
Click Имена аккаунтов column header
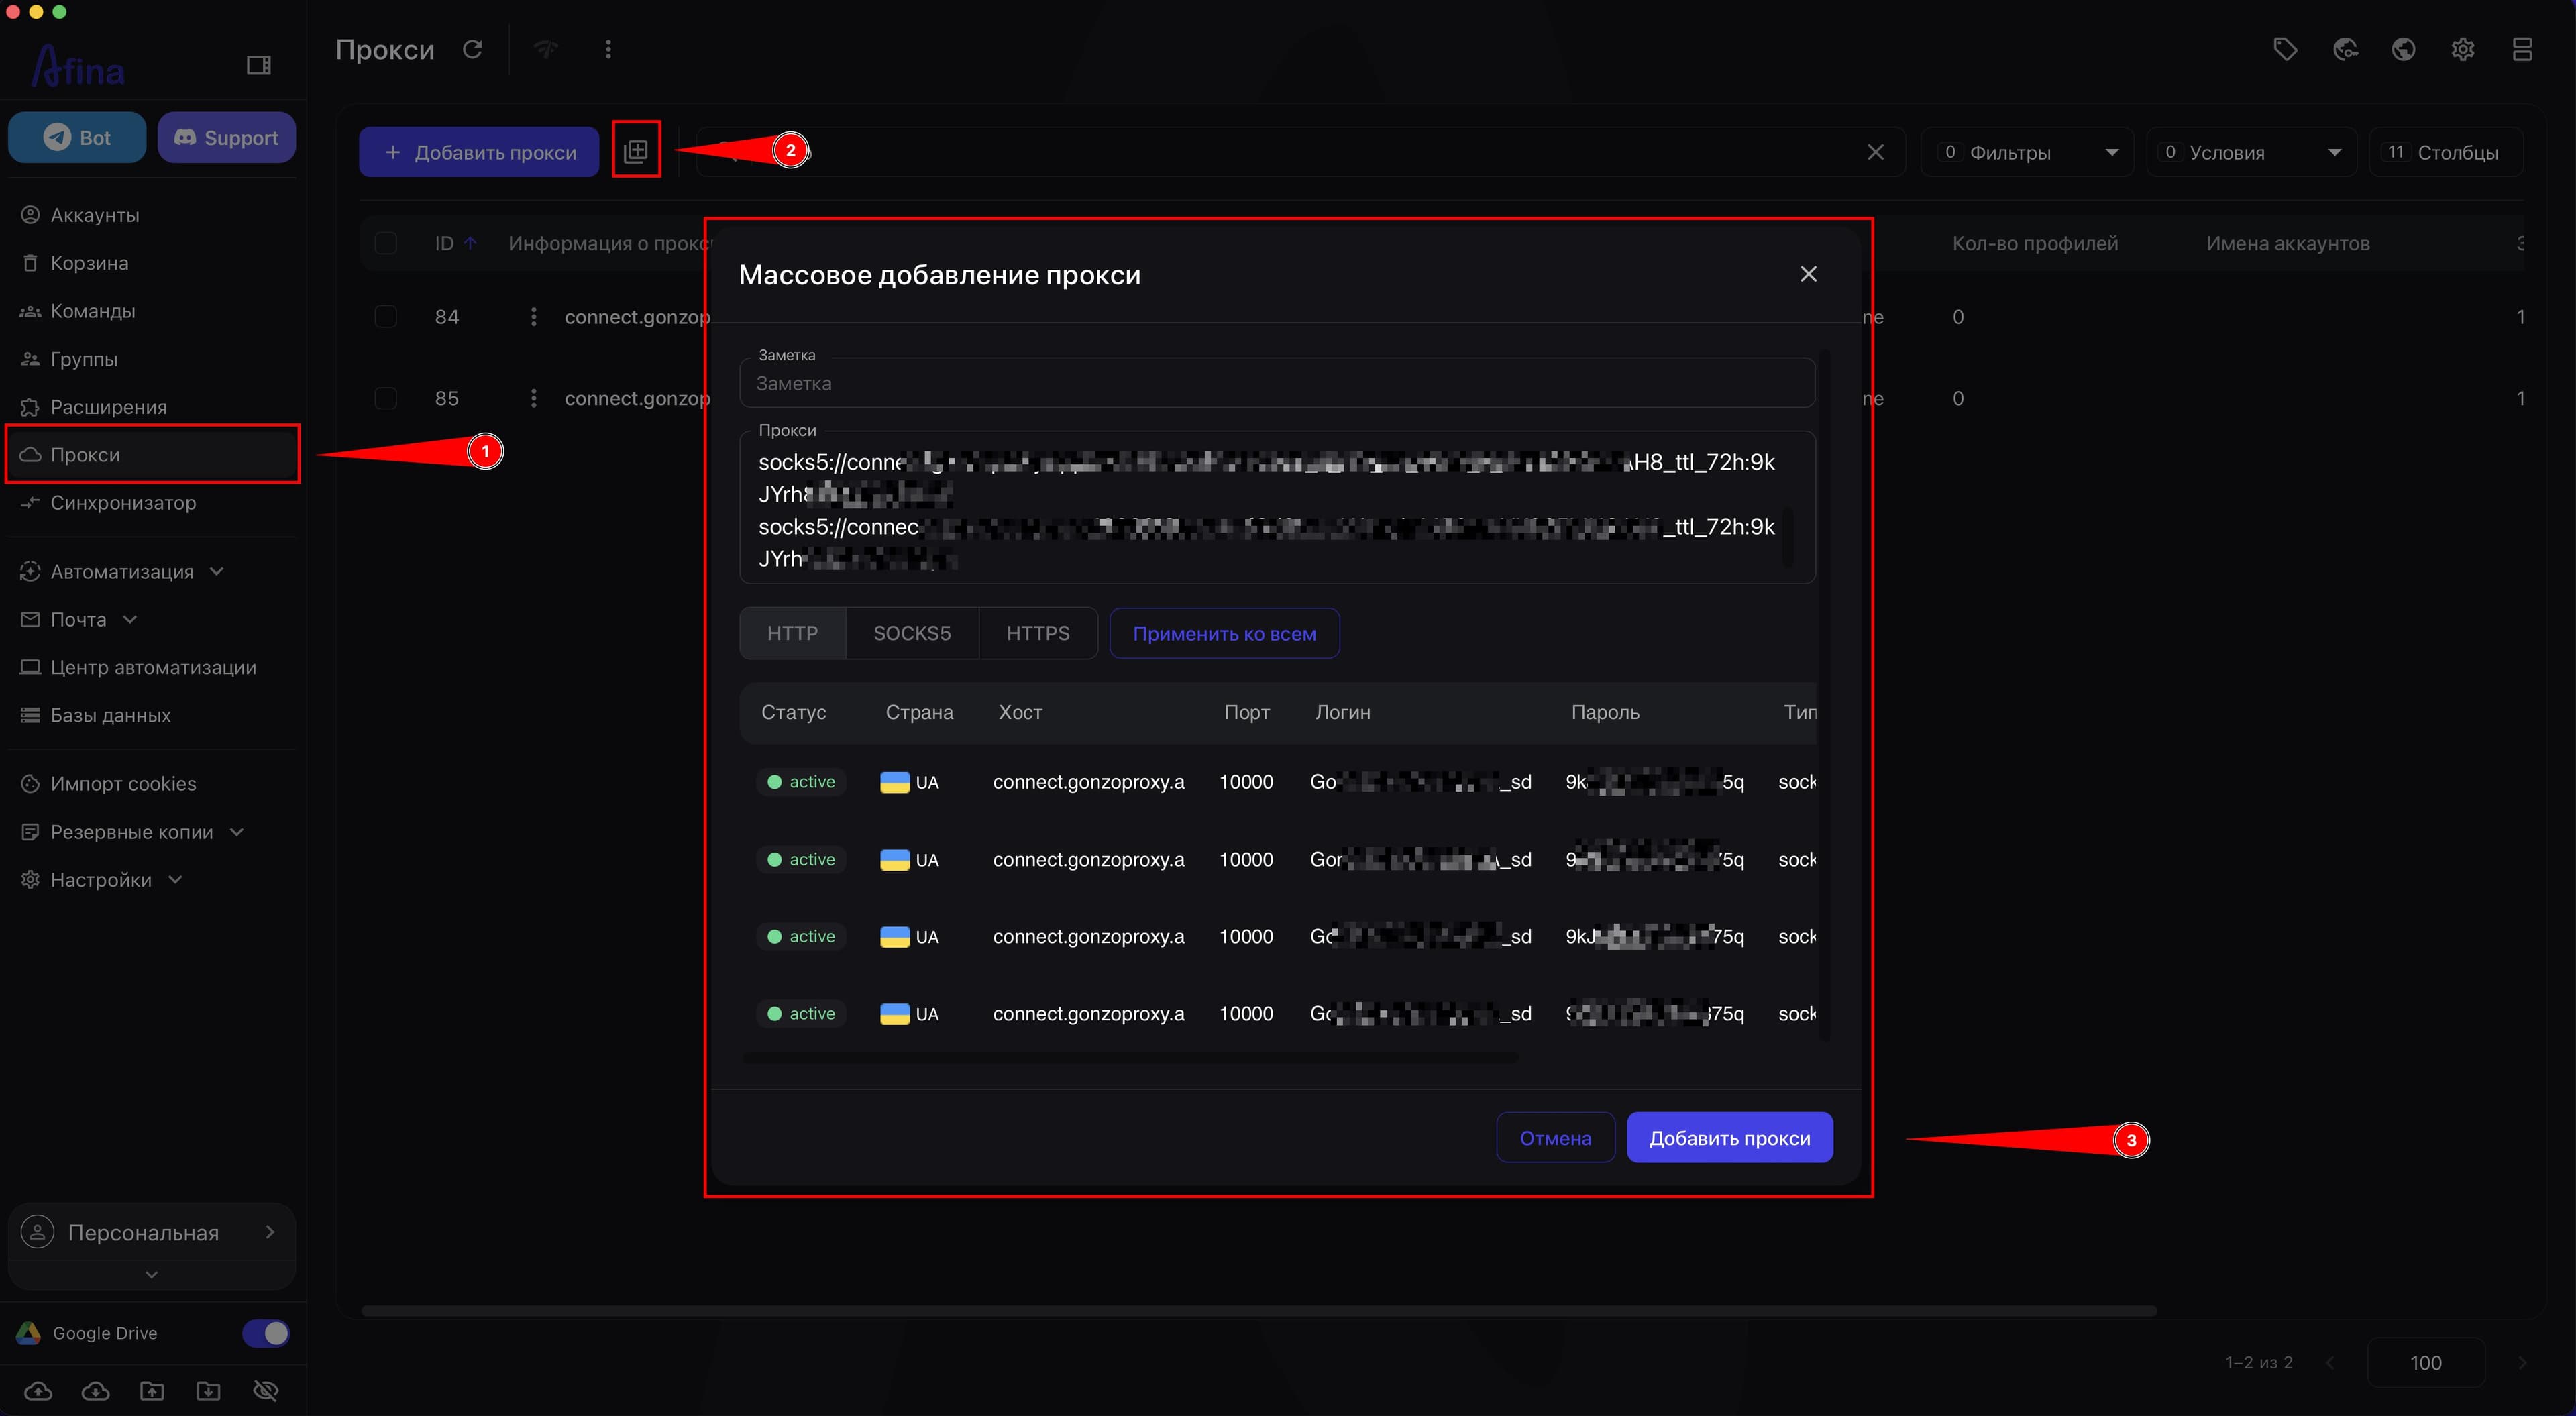2288,243
